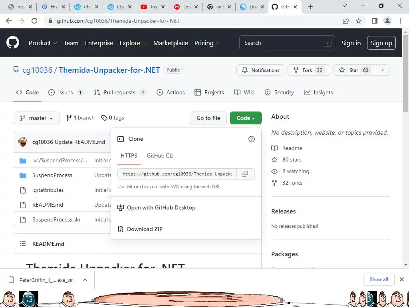Dismiss the downloads bar with X
Image resolution: width=409 pixels, height=307 pixels.
click(x=402, y=279)
